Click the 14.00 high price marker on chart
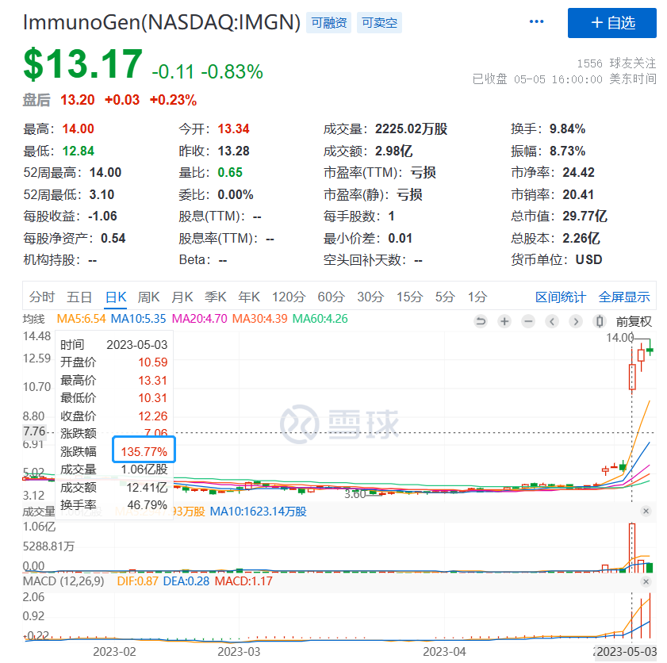The height and width of the screenshot is (663, 667). click(x=619, y=338)
